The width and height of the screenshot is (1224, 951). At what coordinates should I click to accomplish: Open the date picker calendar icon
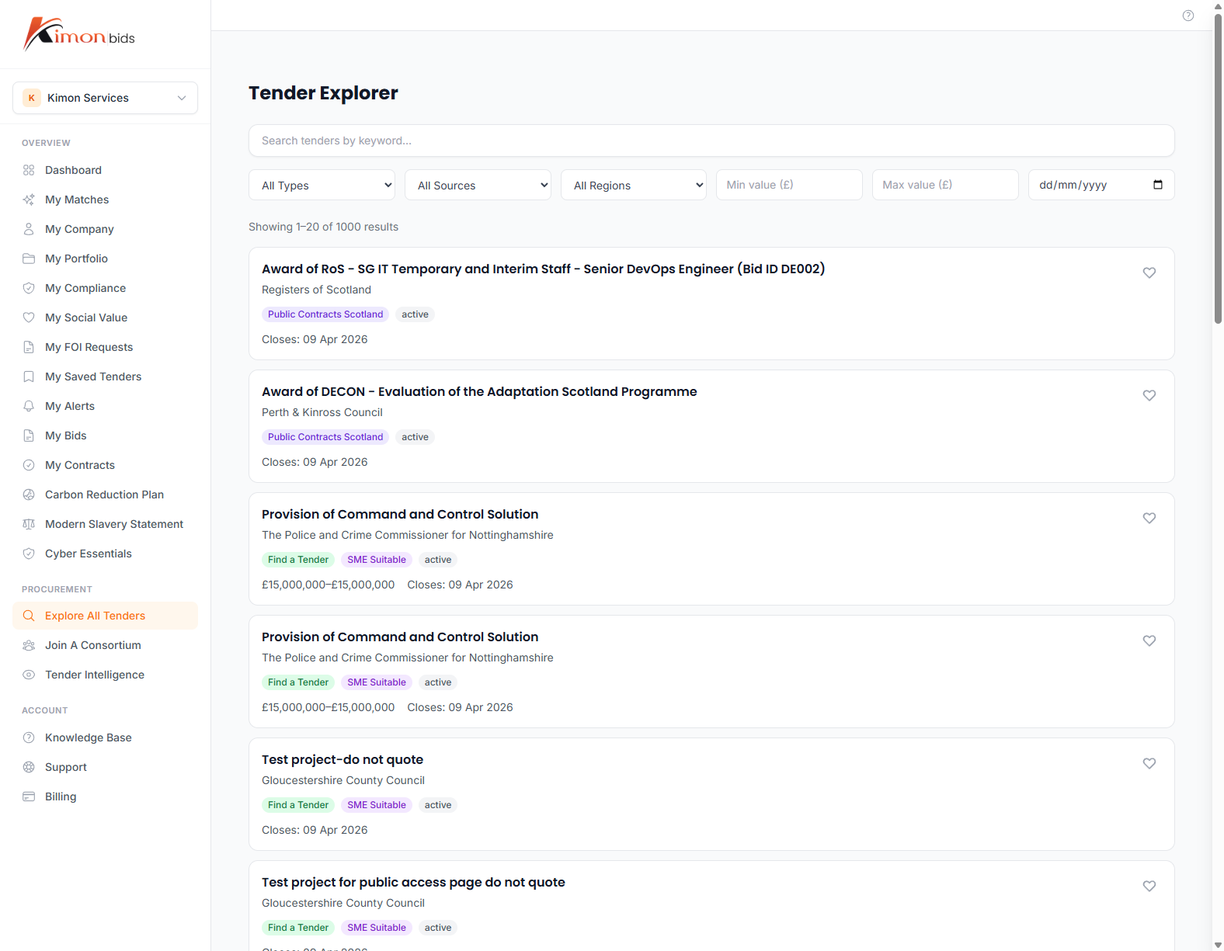tap(1158, 185)
